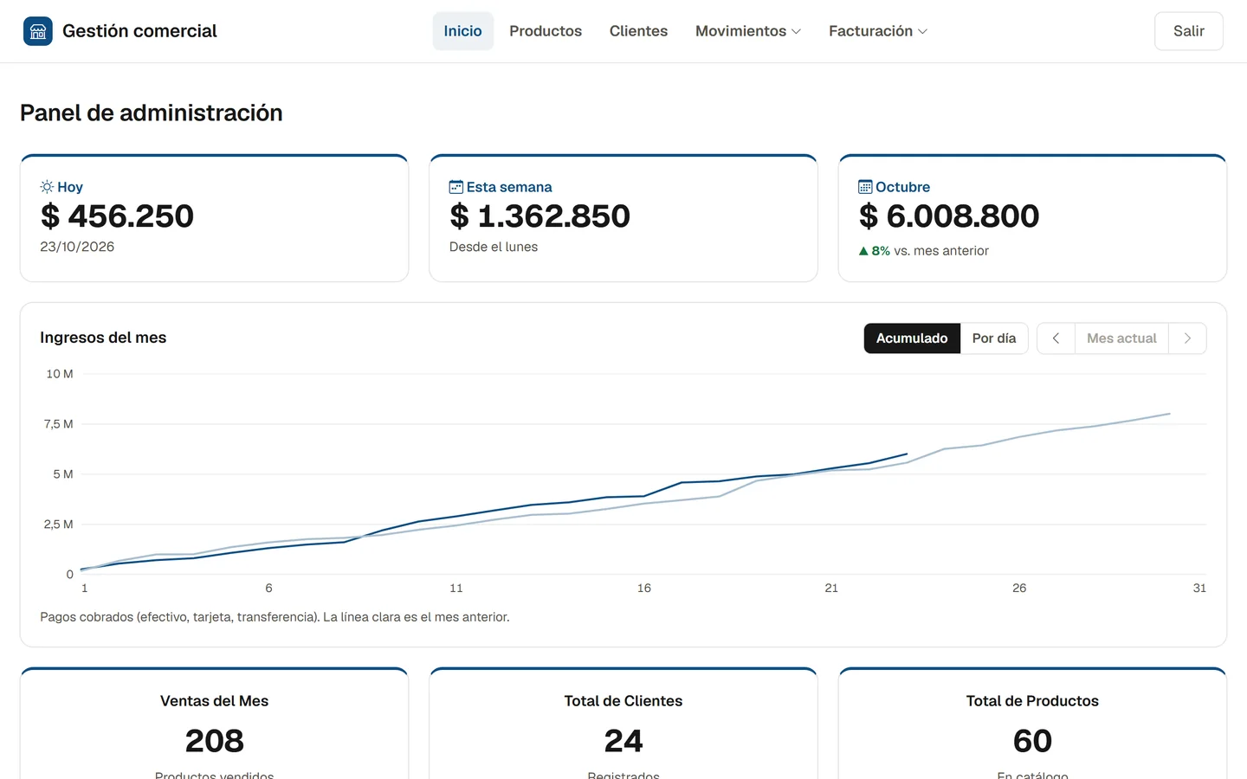This screenshot has width=1247, height=779.
Task: Click the chart caption about Pagos cobrados
Action: point(275,617)
